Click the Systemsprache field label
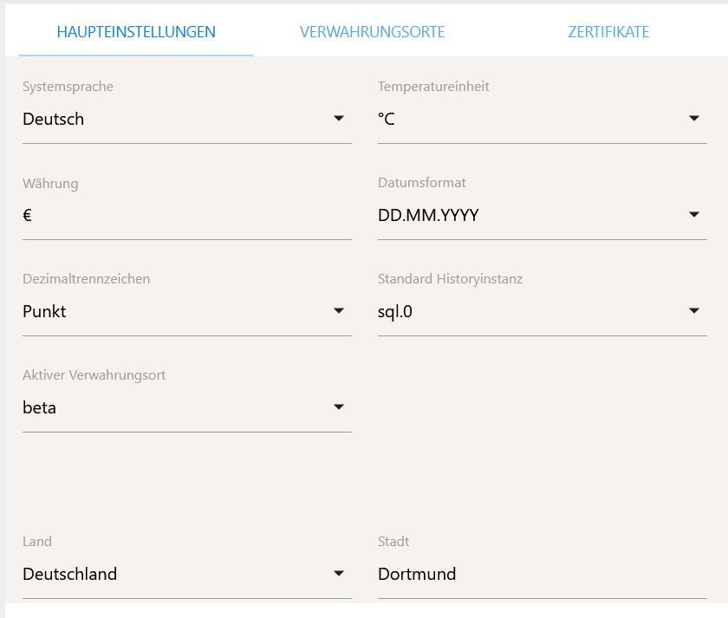 coord(68,87)
